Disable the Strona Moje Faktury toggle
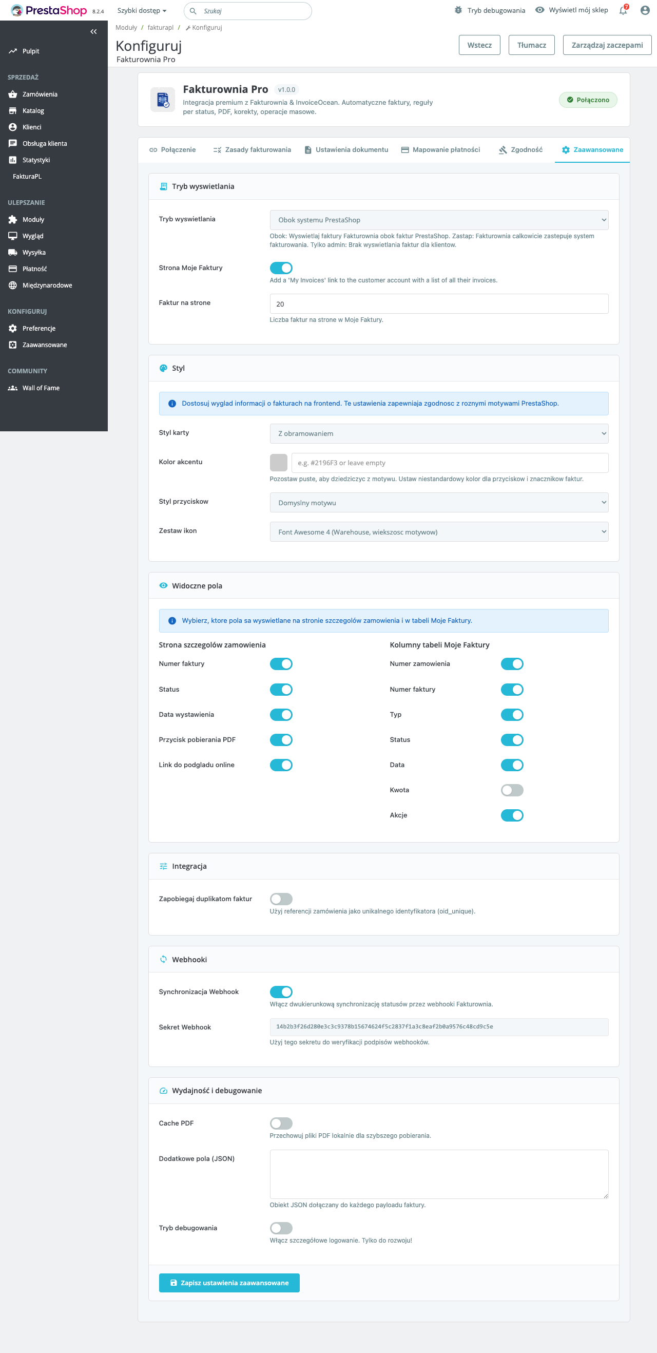The height and width of the screenshot is (1353, 657). (281, 268)
